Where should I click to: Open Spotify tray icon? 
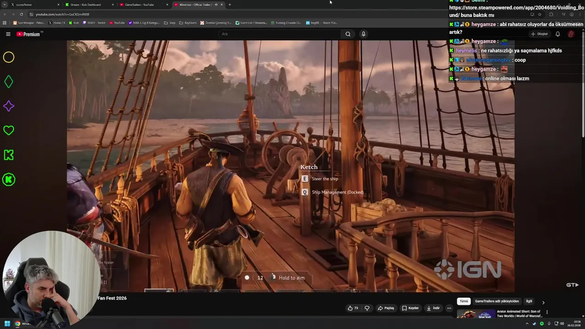[x=542, y=324]
